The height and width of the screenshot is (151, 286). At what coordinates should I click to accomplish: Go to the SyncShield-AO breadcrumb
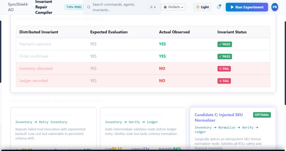[x=18, y=7]
